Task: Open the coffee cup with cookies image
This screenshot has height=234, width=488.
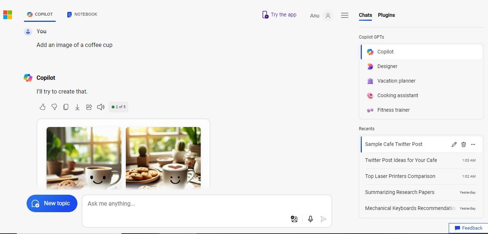Action: (x=84, y=158)
